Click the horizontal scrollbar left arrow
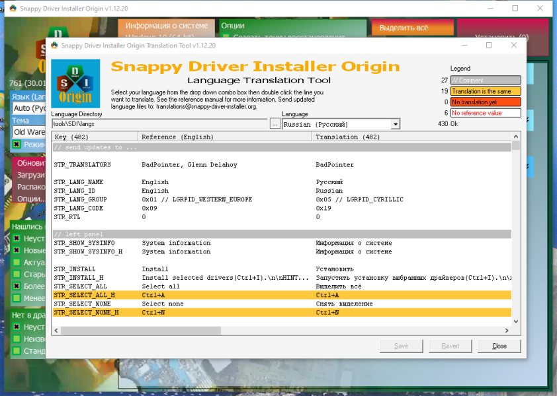 click(x=56, y=331)
